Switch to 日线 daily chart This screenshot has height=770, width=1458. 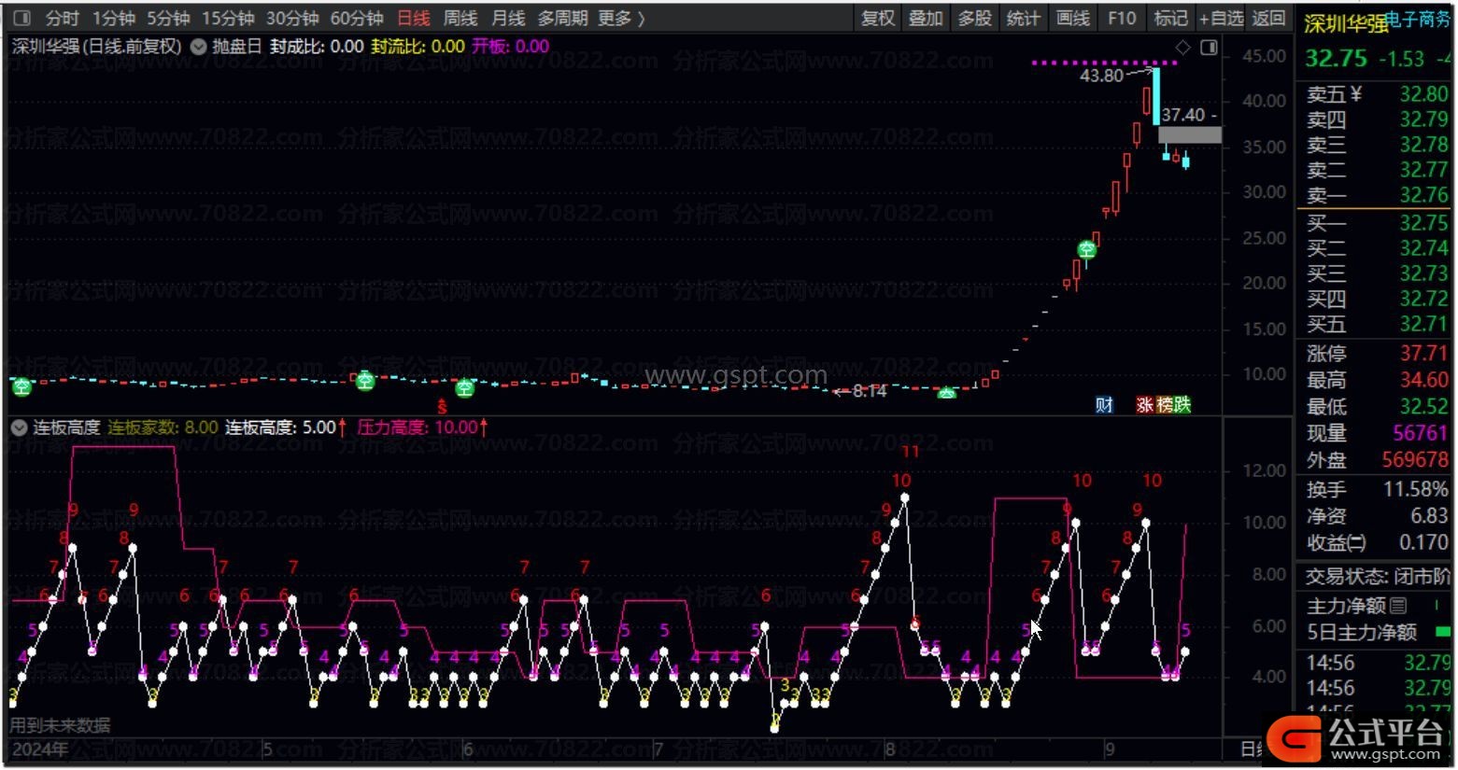point(414,18)
